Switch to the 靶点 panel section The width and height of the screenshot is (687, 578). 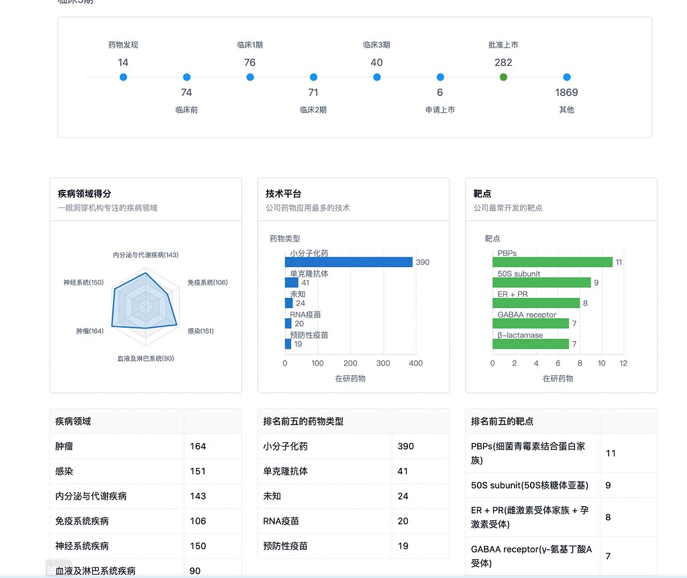click(x=481, y=193)
